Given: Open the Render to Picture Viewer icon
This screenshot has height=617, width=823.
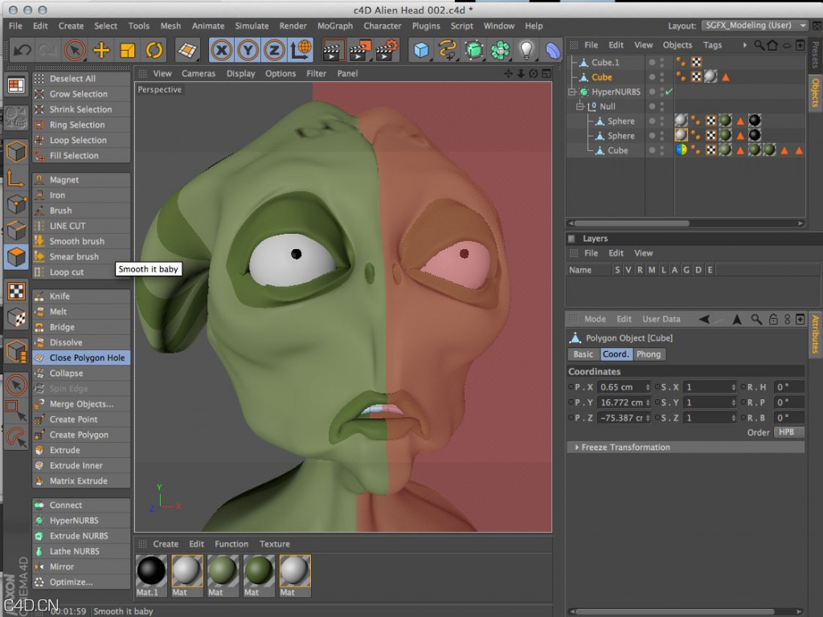Looking at the screenshot, I should coord(358,50).
